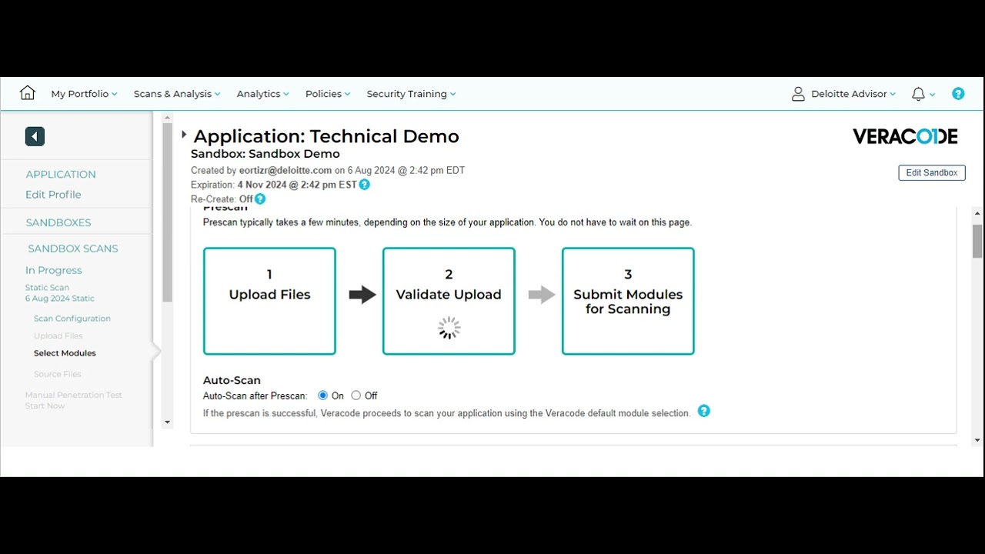Screen dimensions: 985x554
Task: Click sidebar scrollbar down arrow
Action: point(167,422)
